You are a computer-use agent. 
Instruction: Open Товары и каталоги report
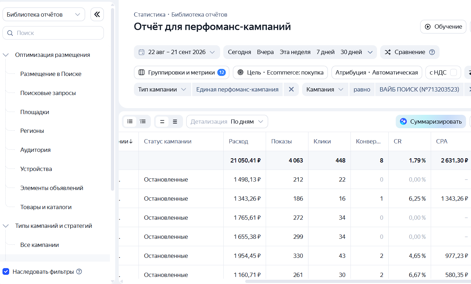(x=46, y=207)
